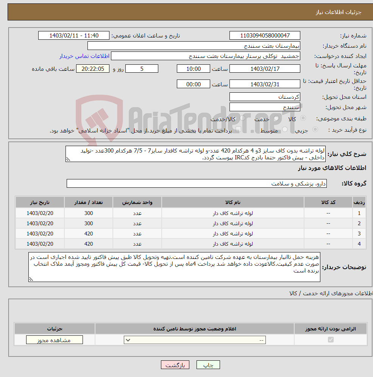Click the deadline time field 10:00

(194, 69)
